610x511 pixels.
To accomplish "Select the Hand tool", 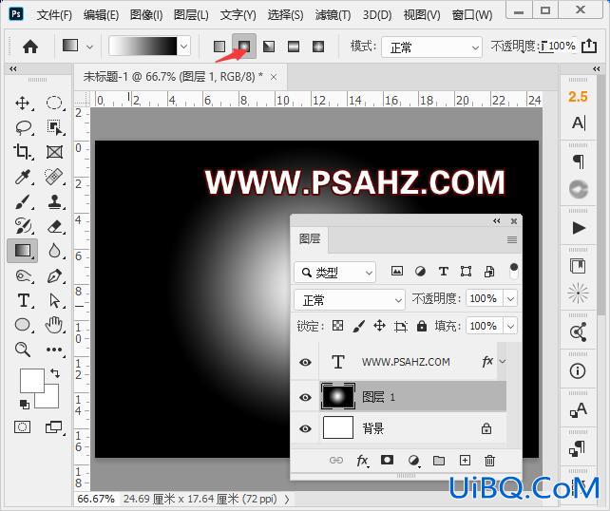I will coord(54,324).
